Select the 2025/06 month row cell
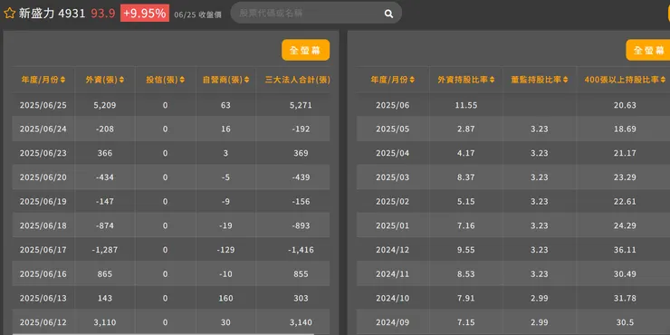Image resolution: width=670 pixels, height=335 pixels. pyautogui.click(x=392, y=105)
